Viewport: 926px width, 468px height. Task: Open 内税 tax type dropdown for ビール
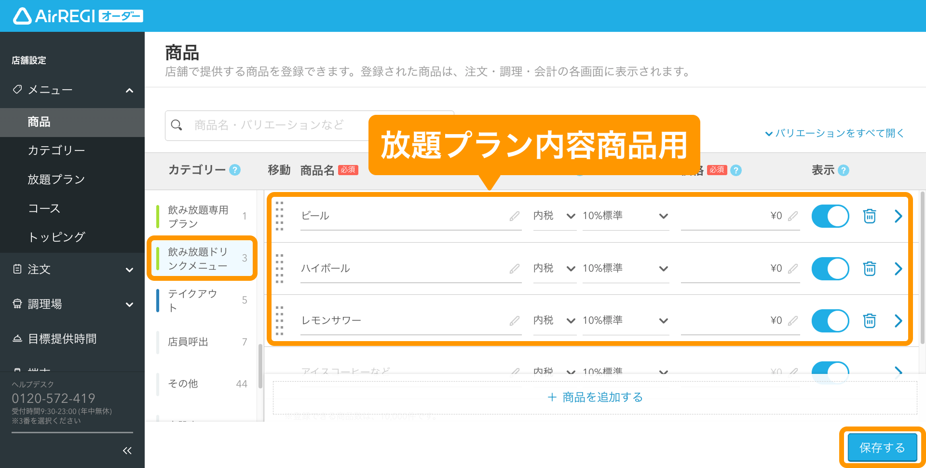pos(555,216)
